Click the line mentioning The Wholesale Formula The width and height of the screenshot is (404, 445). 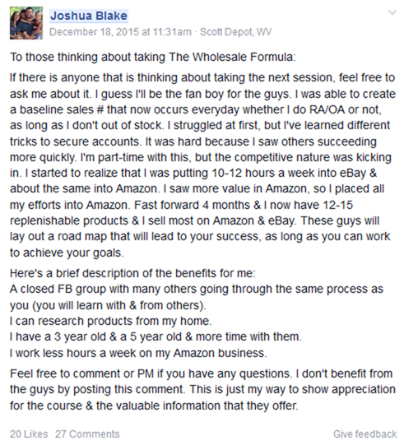point(153,57)
